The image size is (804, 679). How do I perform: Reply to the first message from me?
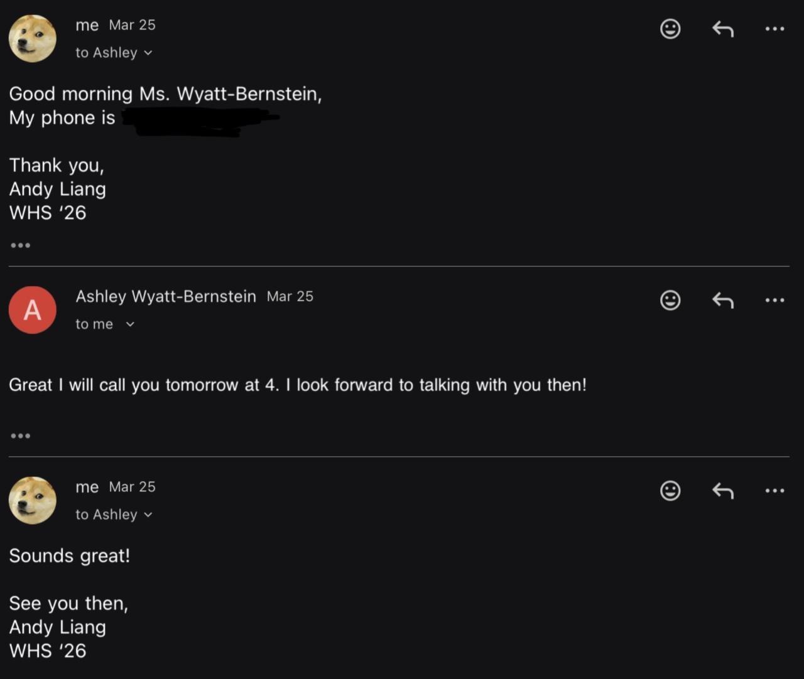pyautogui.click(x=723, y=29)
